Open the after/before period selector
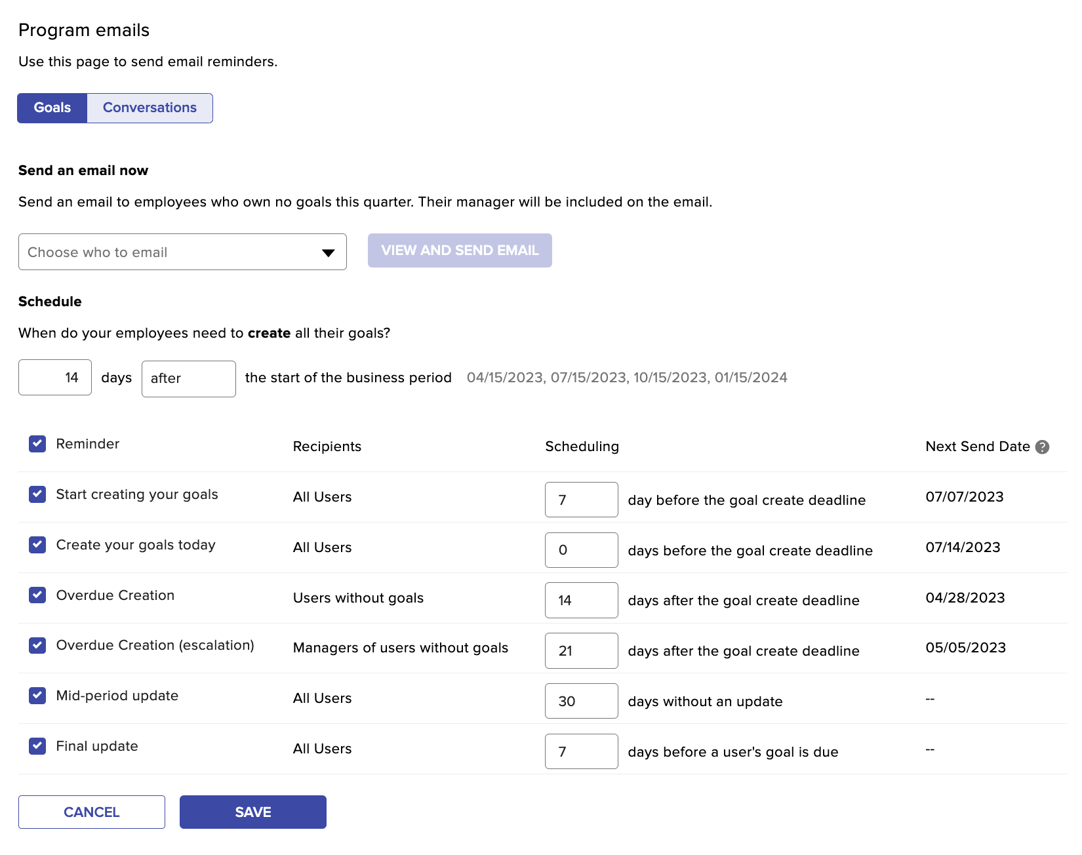Image resolution: width=1082 pixels, height=855 pixels. click(x=188, y=378)
